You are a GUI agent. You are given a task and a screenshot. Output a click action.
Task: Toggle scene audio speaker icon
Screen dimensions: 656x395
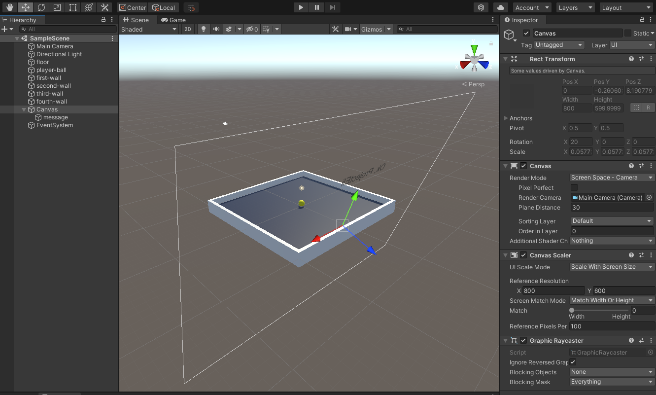[216, 29]
